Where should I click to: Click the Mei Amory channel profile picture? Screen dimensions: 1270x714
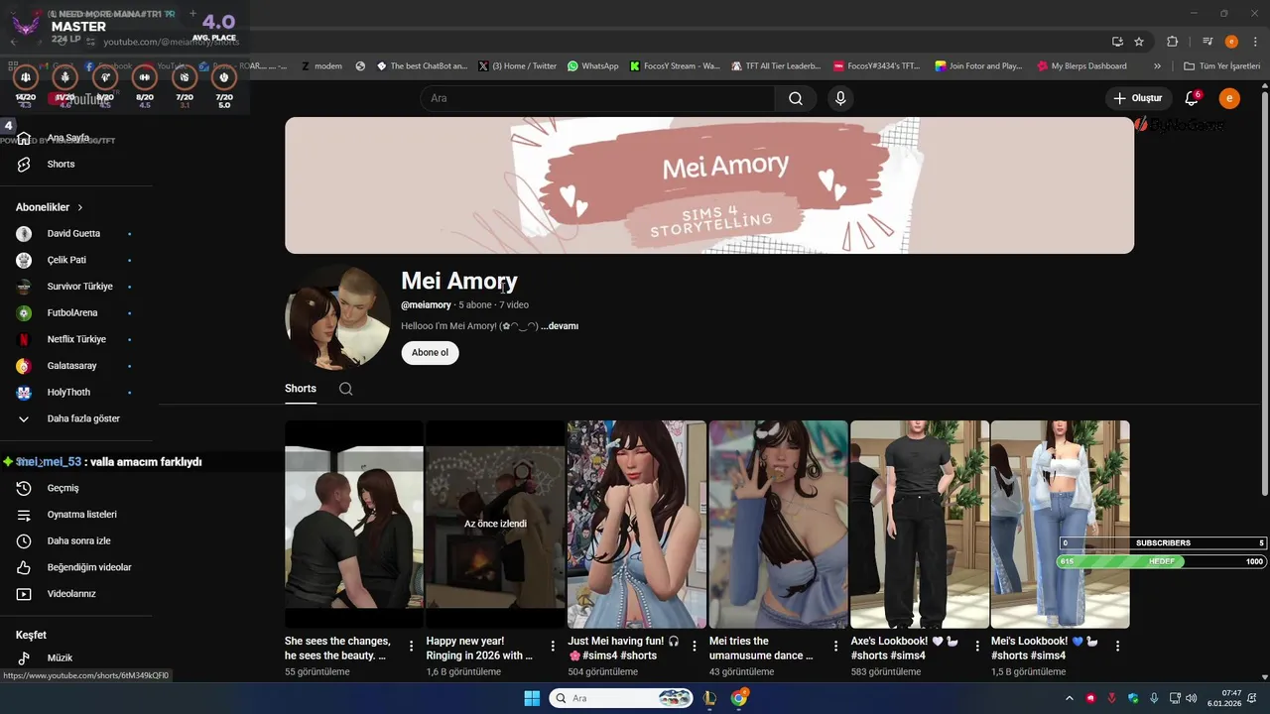click(x=337, y=317)
